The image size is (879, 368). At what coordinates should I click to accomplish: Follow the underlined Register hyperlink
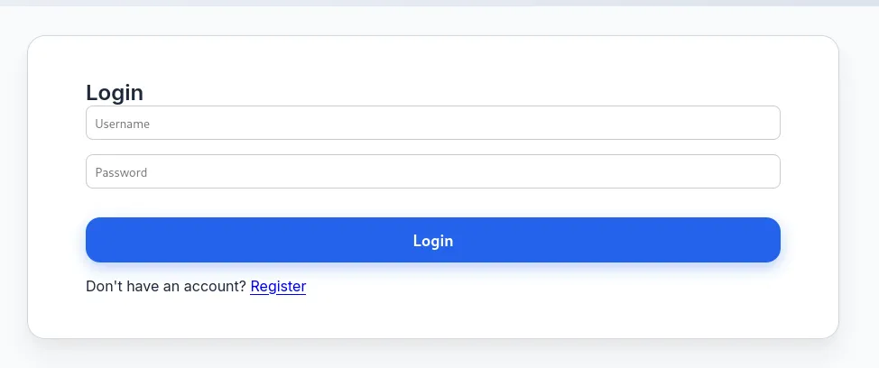pos(278,287)
